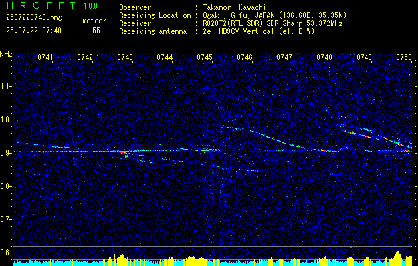Image resolution: width=418 pixels, height=266 pixels.
Task: Click the 0.6 frequency axis label
Action: [5, 253]
